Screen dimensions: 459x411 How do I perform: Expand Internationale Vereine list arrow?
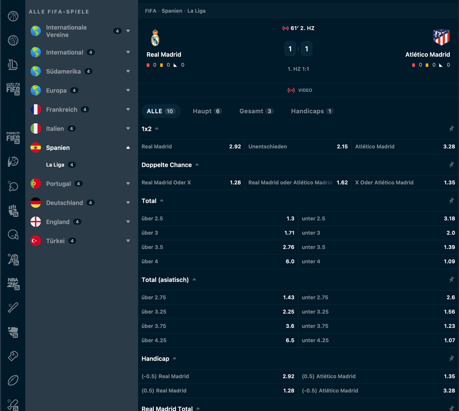tap(128, 31)
